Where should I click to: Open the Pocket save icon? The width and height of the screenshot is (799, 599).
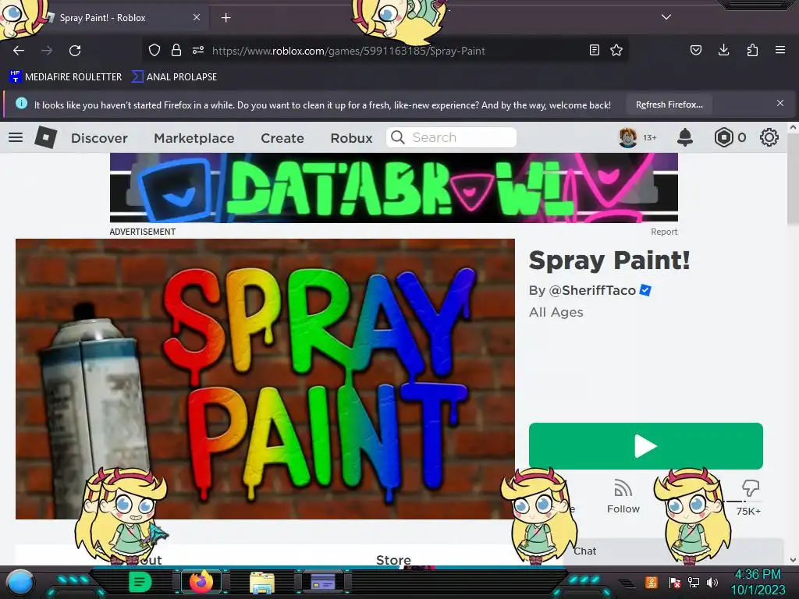696,50
